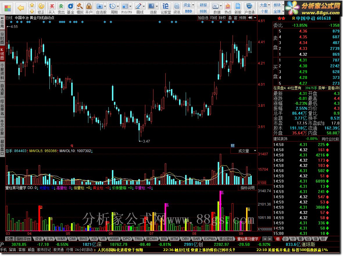The image size is (343, 256).
Task: Click the down arrow page icon
Action: (x=32, y=11)
